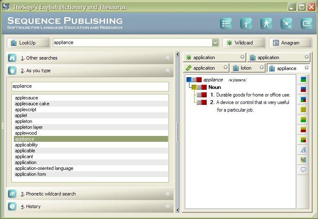Viewport: 318px width, 219px height.
Task: Click the solid yellow square side toolbar icon
Action: pyautogui.click(x=303, y=109)
